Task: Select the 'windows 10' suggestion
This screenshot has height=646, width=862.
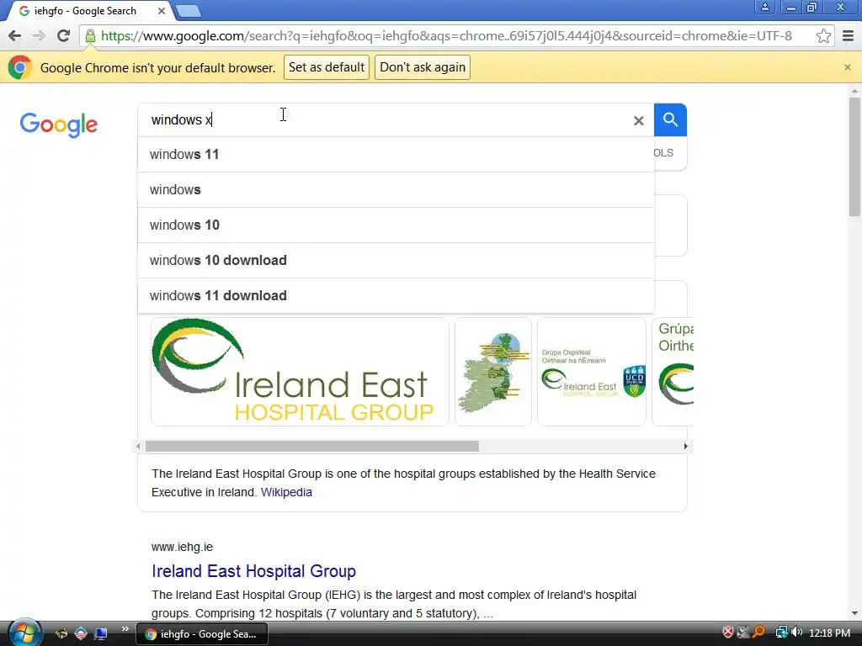Action: 396,225
